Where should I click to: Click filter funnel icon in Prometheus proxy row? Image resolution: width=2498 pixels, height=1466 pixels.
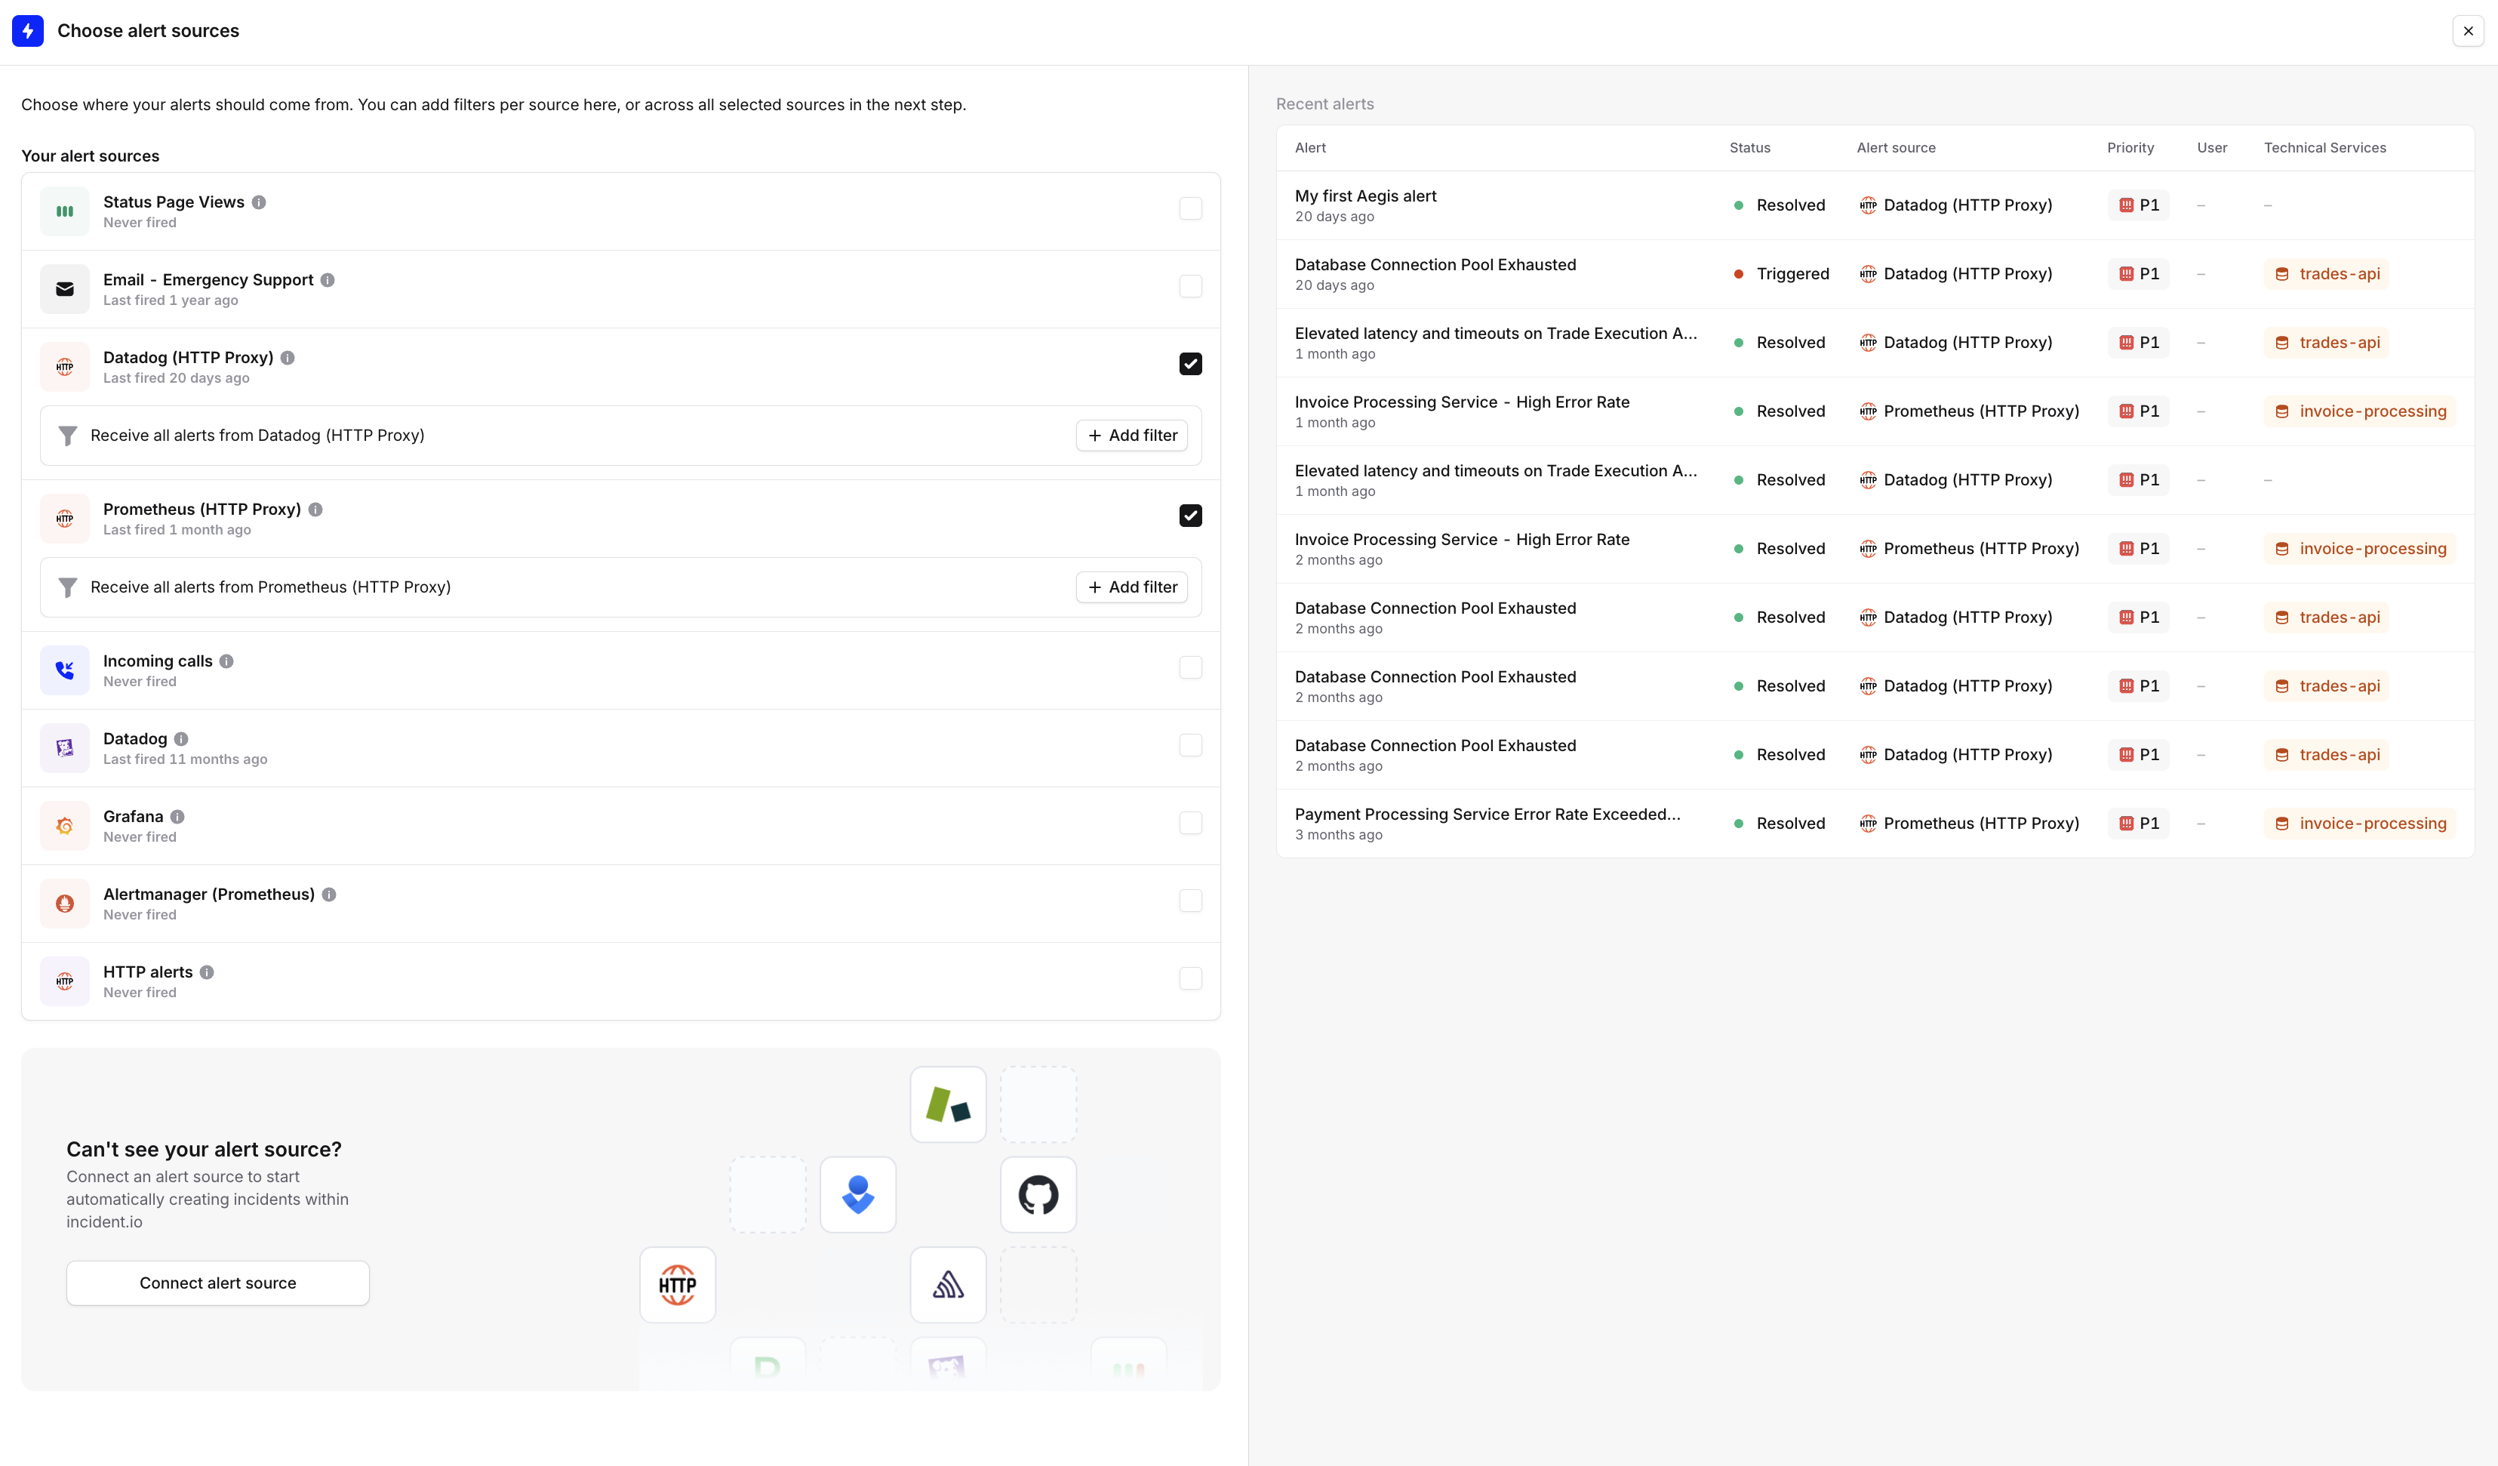[67, 588]
